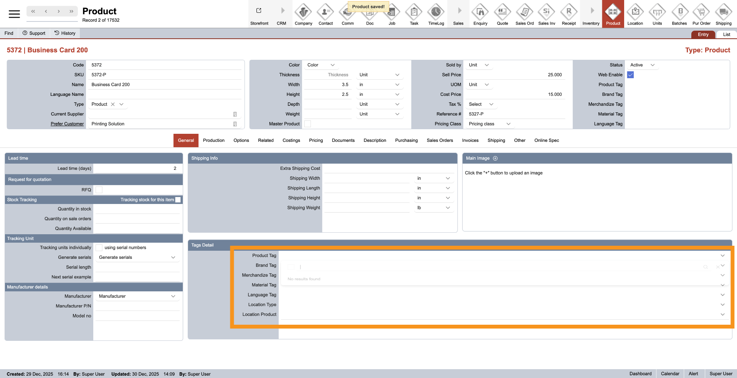Image resolution: width=737 pixels, height=378 pixels.
Task: Click the Prefer Customer link
Action: [x=67, y=124]
